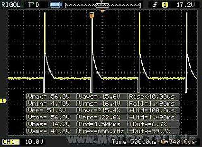Select the Time 500.0us timebase setting
The width and height of the screenshot is (202, 147).
coord(134,142)
